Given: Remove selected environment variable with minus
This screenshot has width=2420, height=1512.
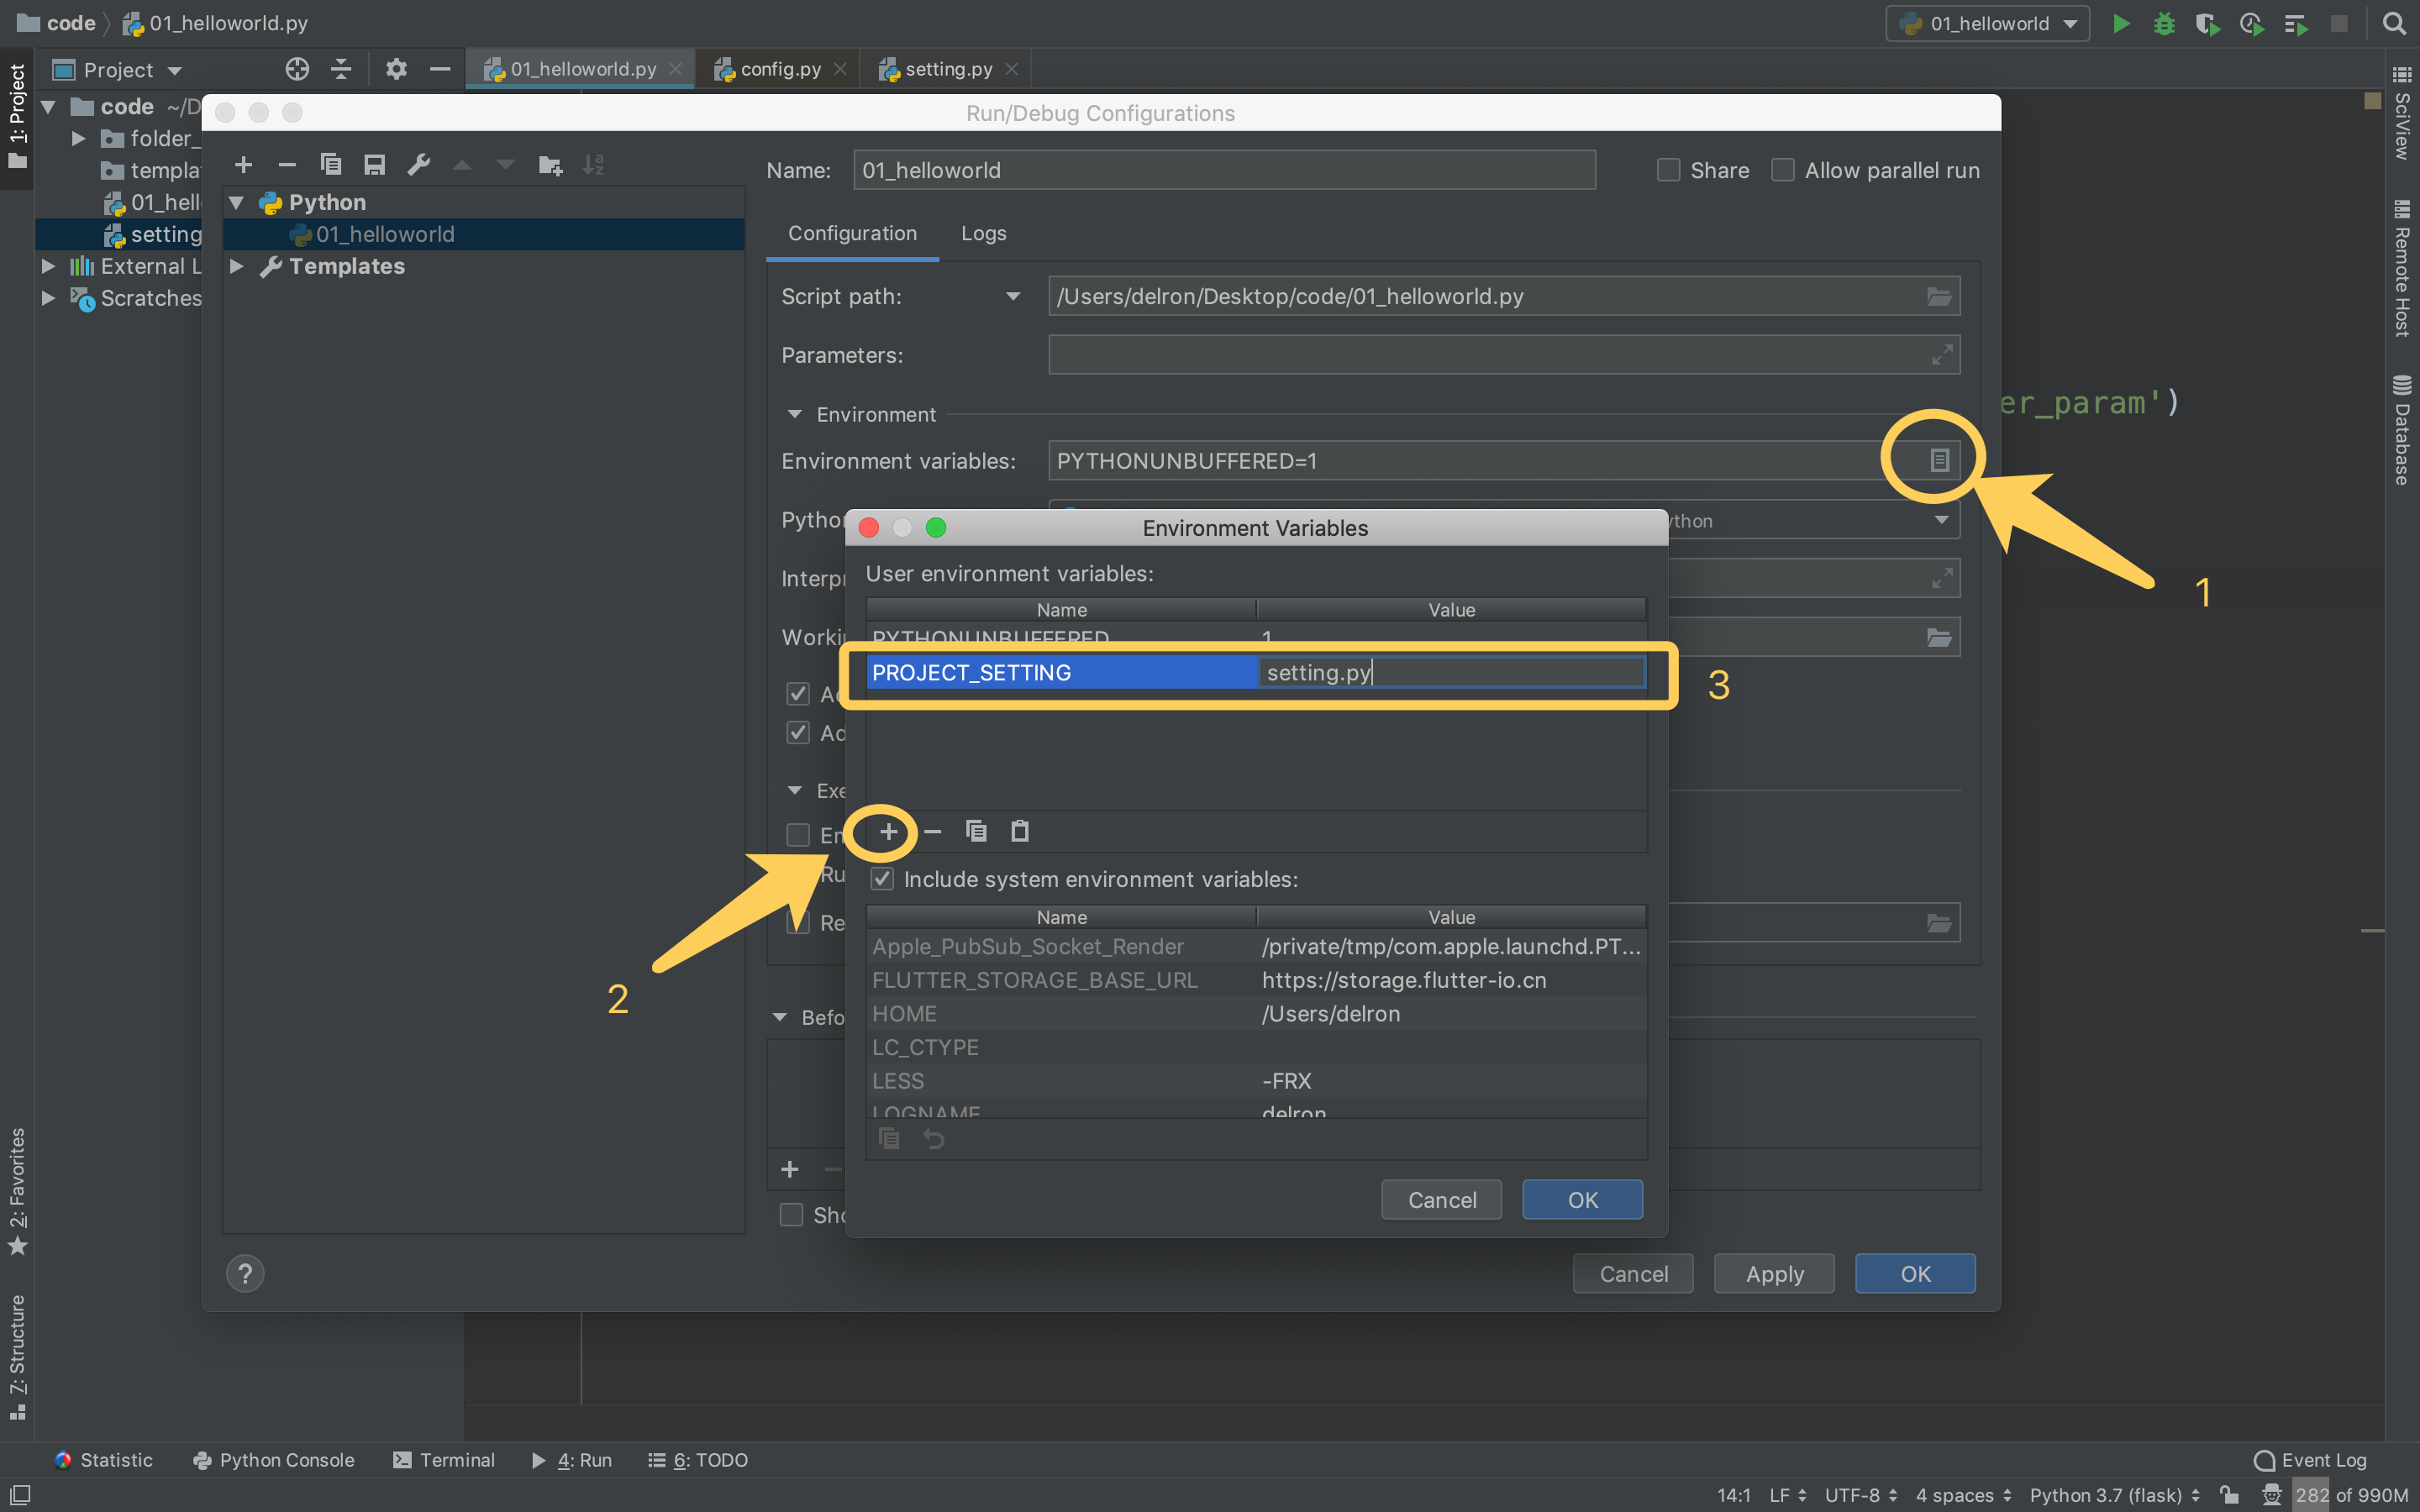Looking at the screenshot, I should (932, 832).
